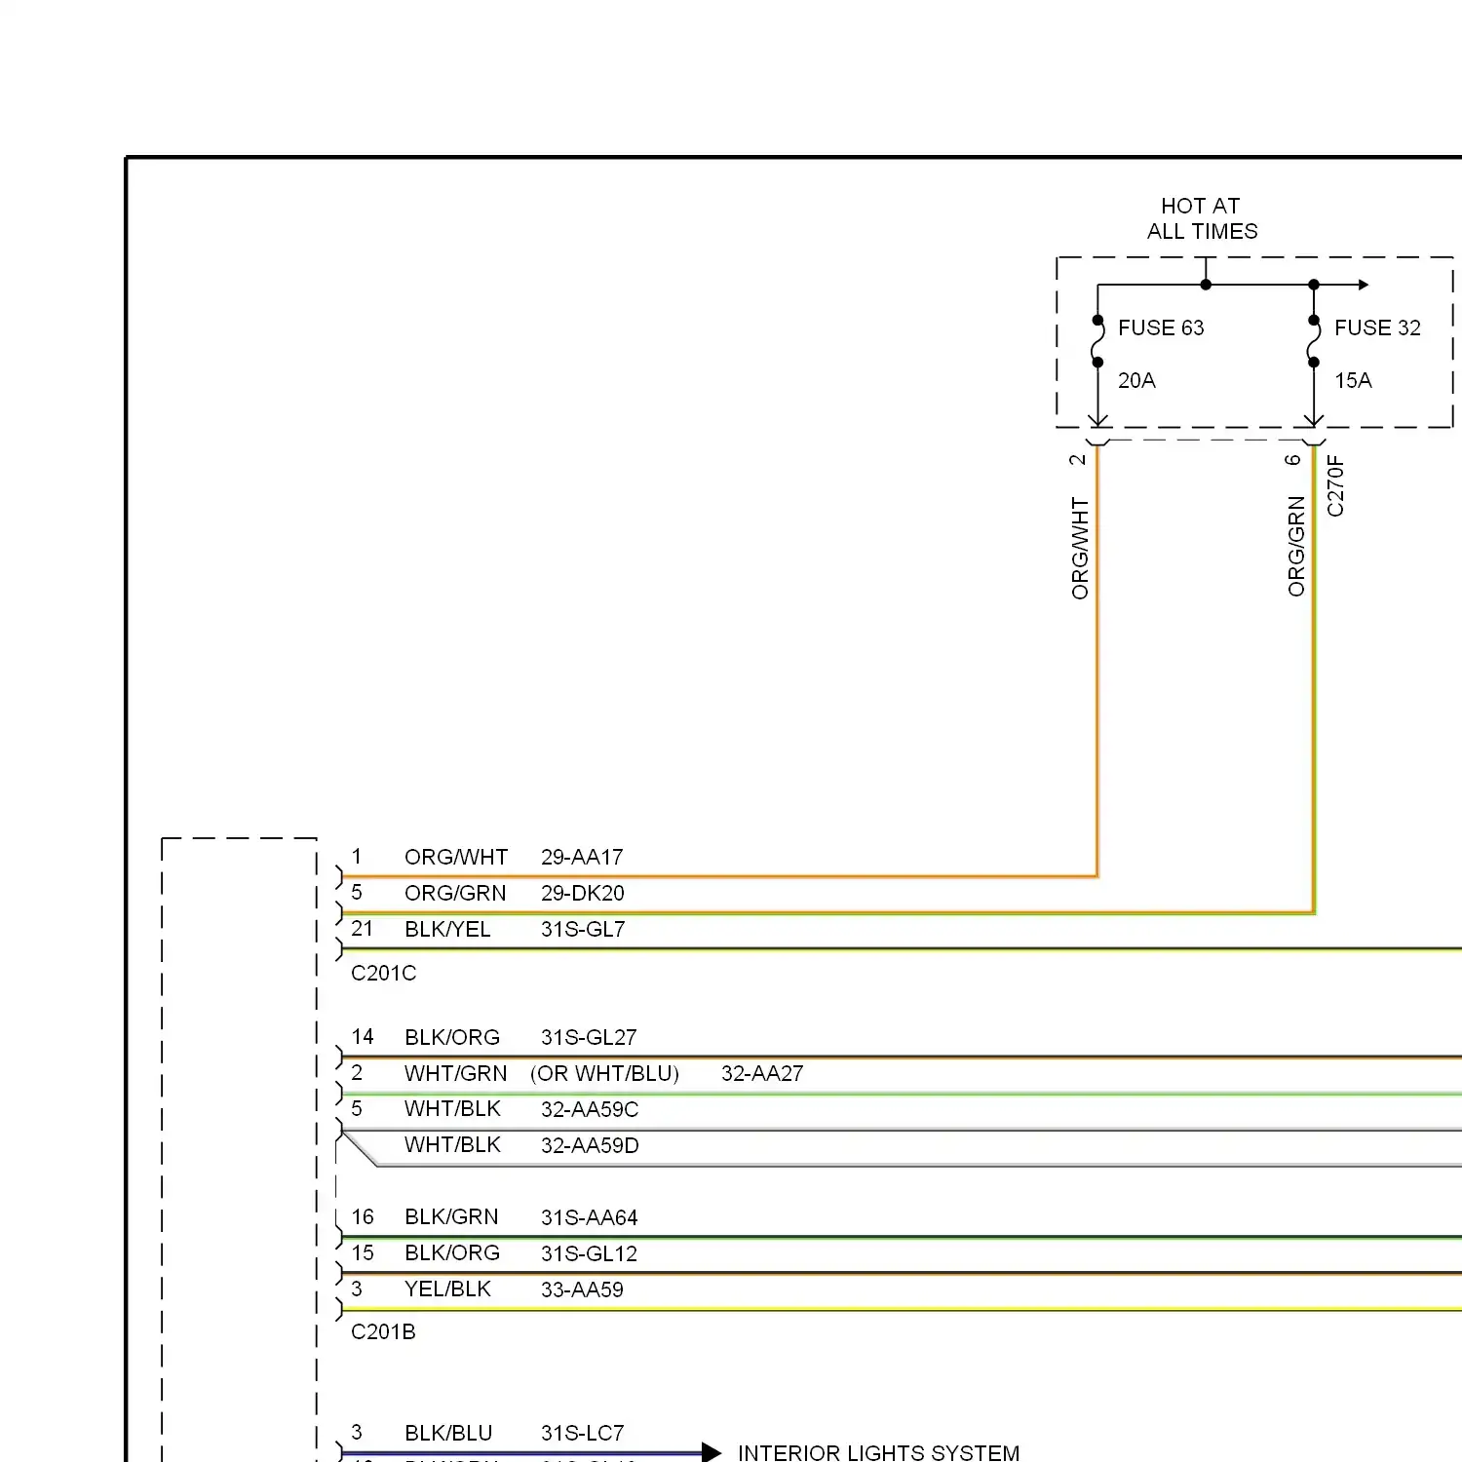Image resolution: width=1462 pixels, height=1462 pixels.
Task: Click pin 6 of connector C270F
Action: coord(1293,459)
